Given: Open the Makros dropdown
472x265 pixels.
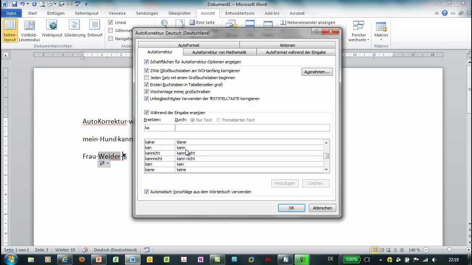Looking at the screenshot, I should [381, 31].
